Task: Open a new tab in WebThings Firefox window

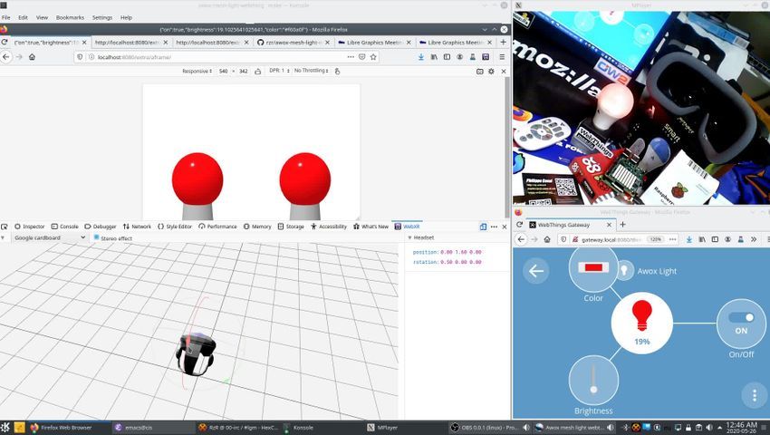Action: coord(622,225)
